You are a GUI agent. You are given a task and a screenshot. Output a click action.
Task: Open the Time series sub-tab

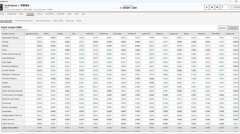70,21
